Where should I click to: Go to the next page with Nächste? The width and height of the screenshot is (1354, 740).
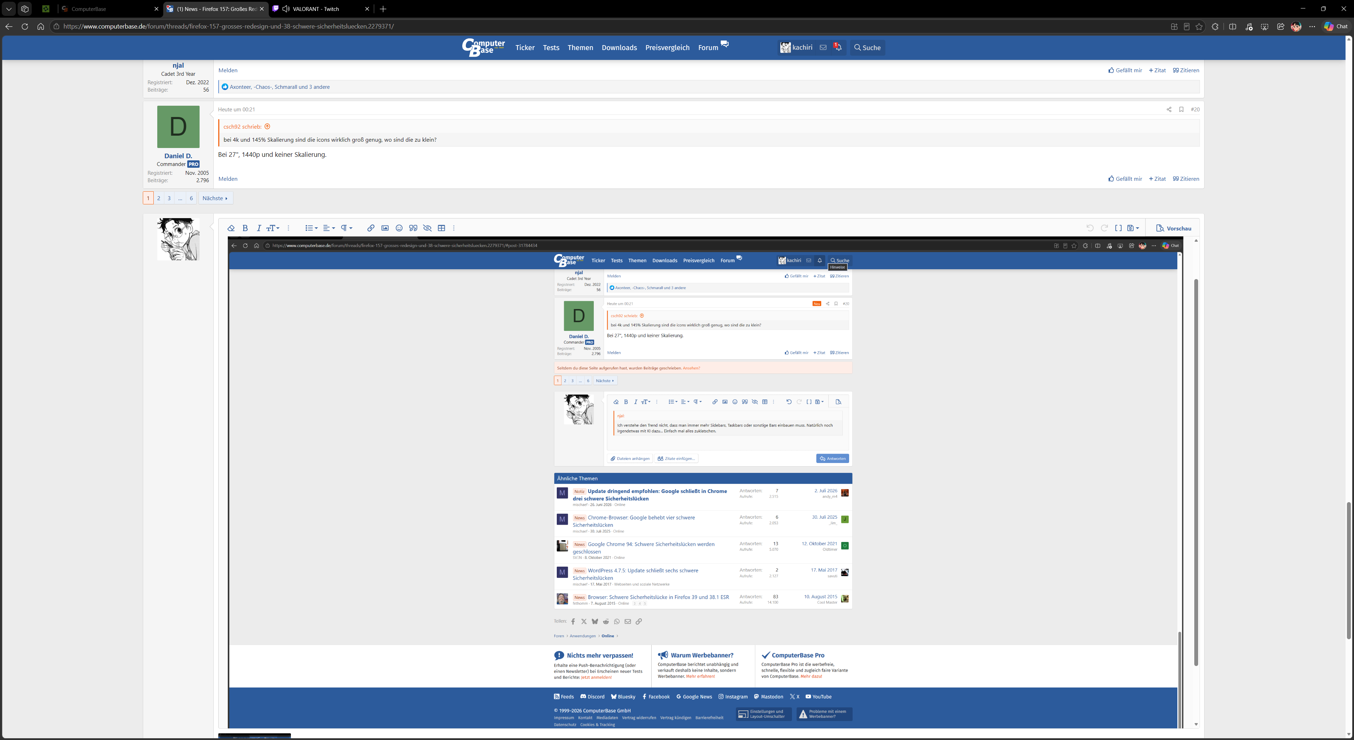(x=215, y=198)
